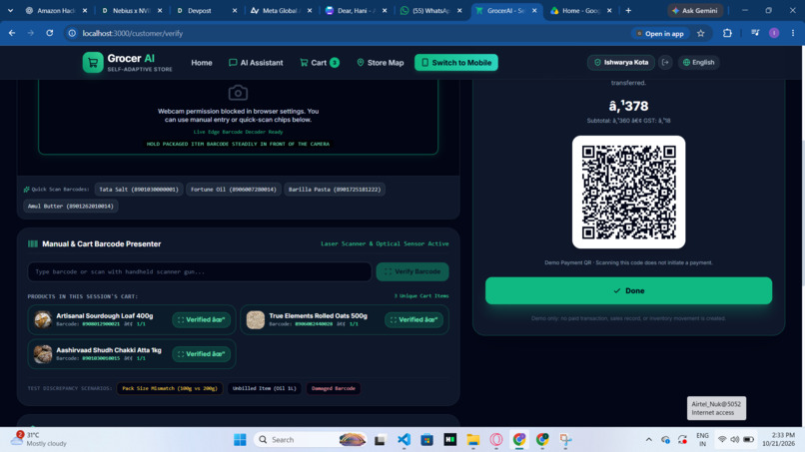This screenshot has width=805, height=452.
Task: Trigger Pack Size Mismatch test scenario
Action: click(170, 388)
